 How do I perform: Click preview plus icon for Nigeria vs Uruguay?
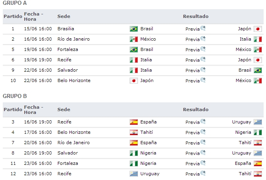tap(203, 153)
